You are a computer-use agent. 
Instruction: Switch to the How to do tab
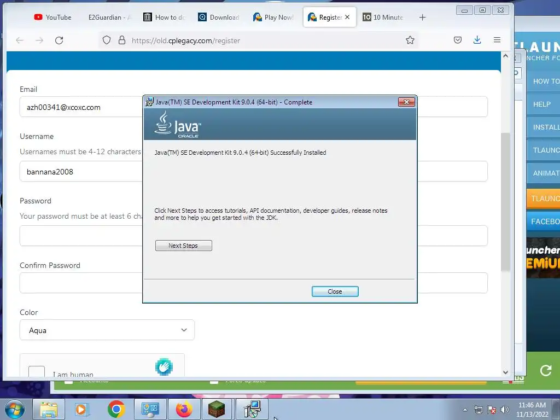click(164, 17)
